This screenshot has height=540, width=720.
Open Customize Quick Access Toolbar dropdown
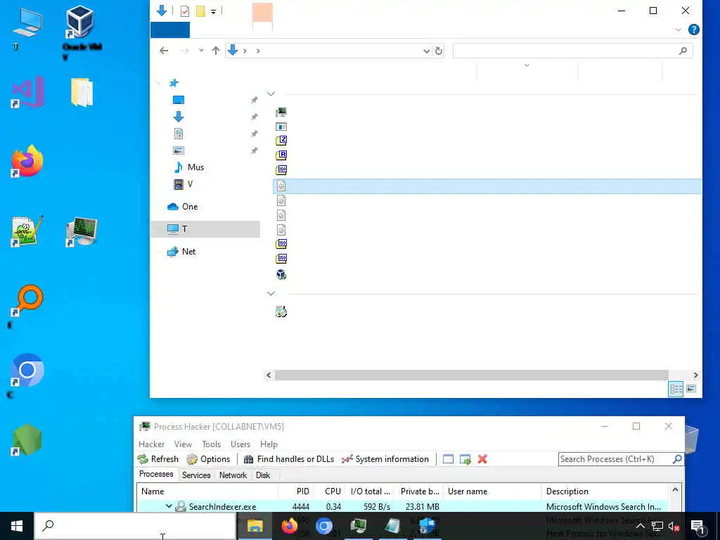click(214, 11)
